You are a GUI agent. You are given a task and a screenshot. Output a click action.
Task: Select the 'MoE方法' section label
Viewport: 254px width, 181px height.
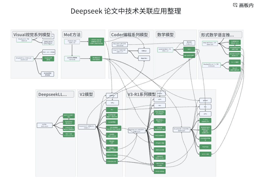click(x=72, y=35)
